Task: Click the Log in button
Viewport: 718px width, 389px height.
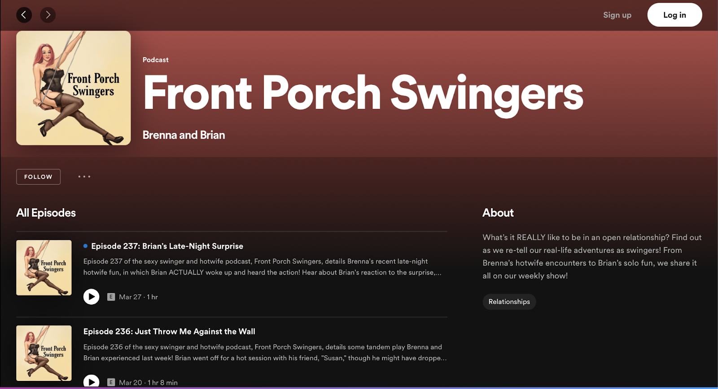Action: point(674,15)
